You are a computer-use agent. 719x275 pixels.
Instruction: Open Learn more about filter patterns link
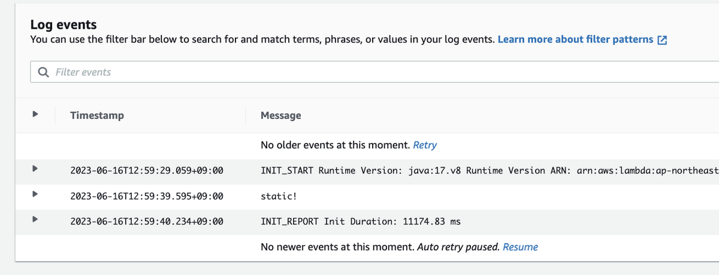click(575, 39)
